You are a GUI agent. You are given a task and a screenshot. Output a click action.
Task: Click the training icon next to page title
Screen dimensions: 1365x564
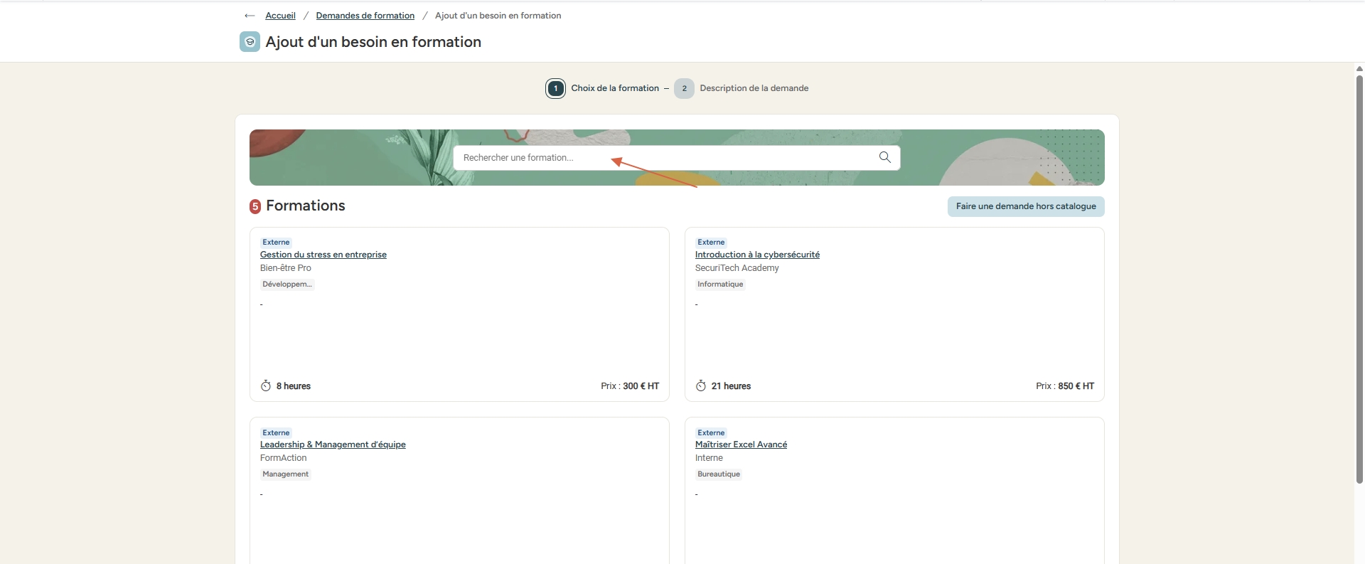pyautogui.click(x=250, y=42)
